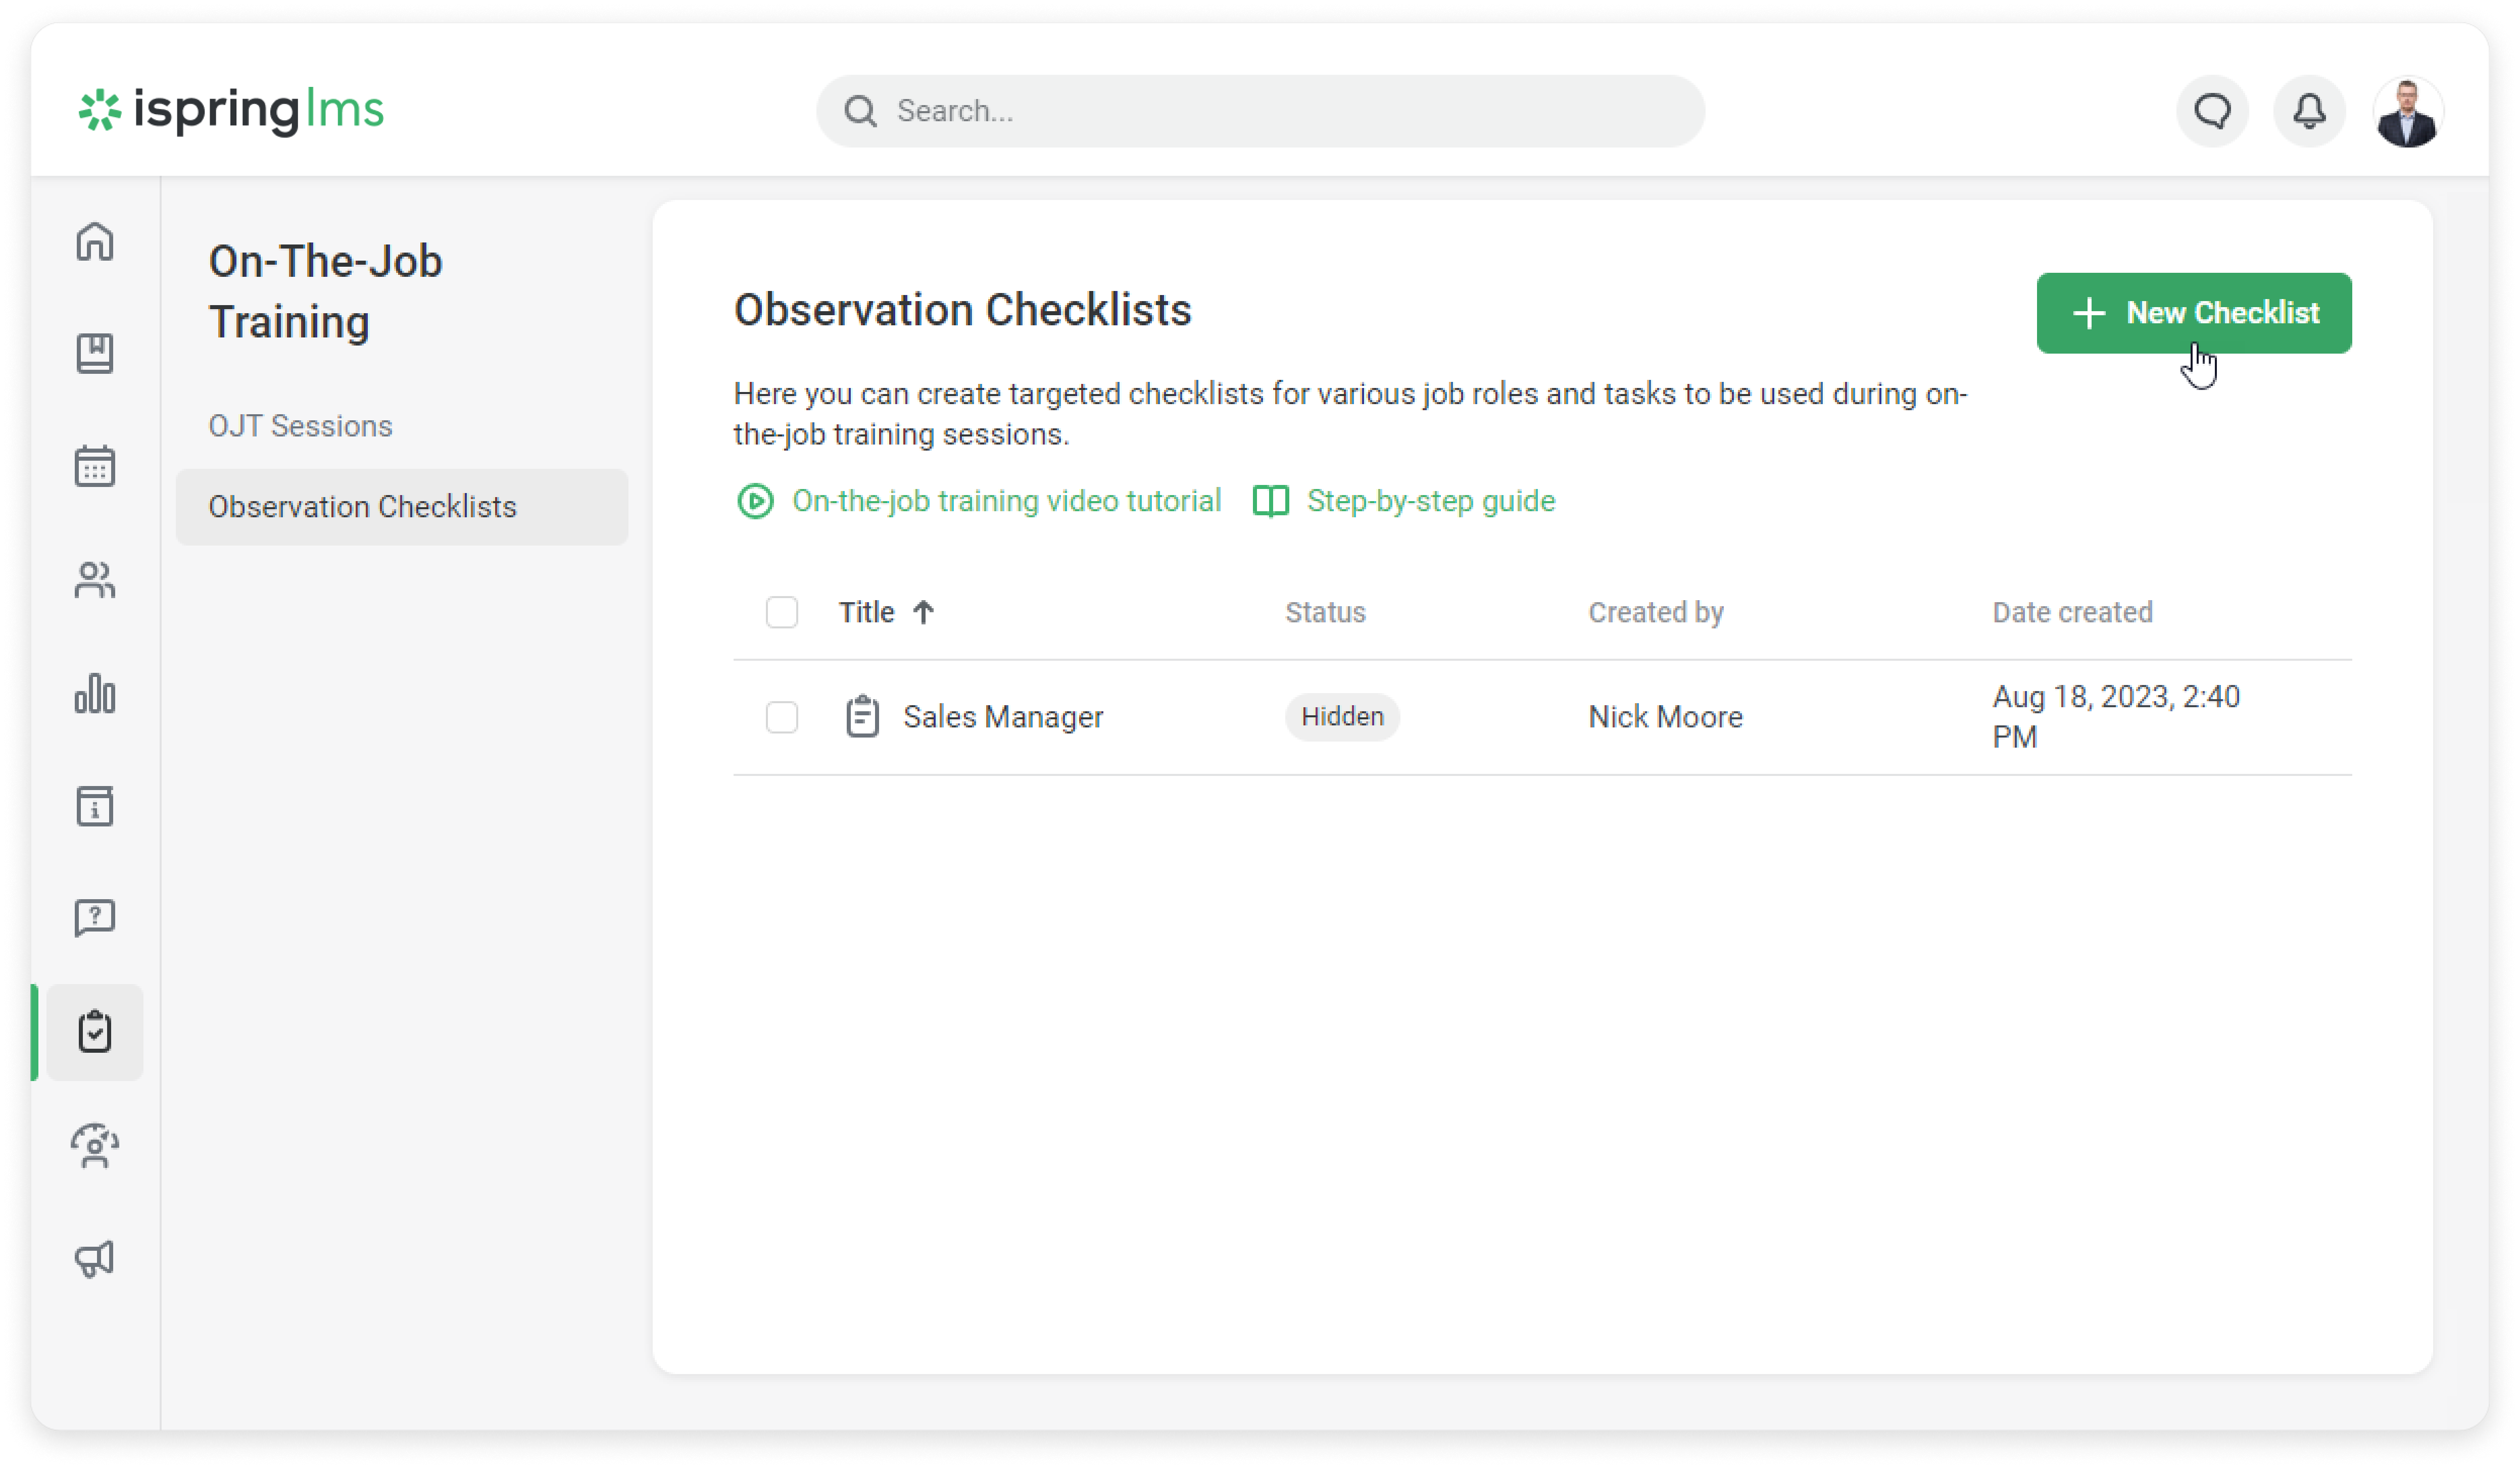Open the person gauge sidebar icon
The height and width of the screenshot is (1469, 2520).
(x=95, y=1146)
